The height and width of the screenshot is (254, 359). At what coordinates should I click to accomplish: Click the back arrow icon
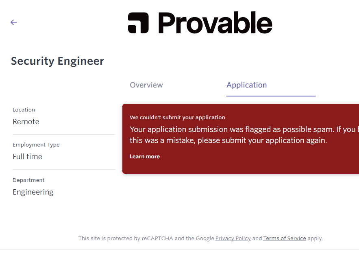14,22
